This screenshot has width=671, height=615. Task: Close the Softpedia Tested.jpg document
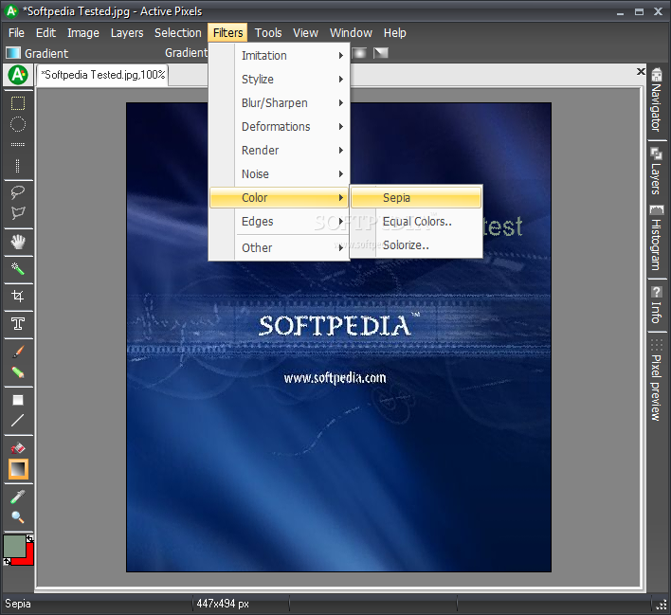coord(640,71)
